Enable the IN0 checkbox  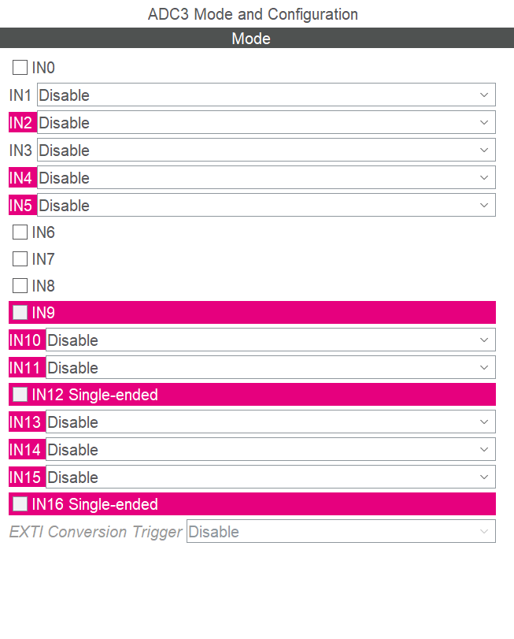point(20,68)
